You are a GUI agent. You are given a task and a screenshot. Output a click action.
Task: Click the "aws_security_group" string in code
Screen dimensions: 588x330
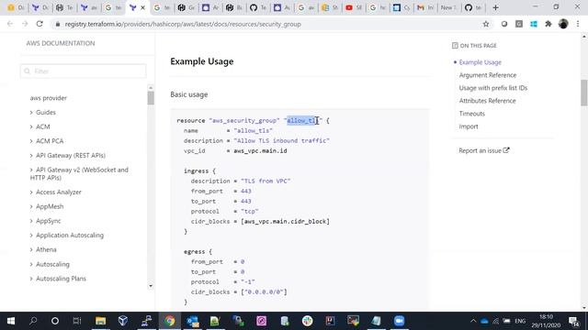click(x=244, y=120)
